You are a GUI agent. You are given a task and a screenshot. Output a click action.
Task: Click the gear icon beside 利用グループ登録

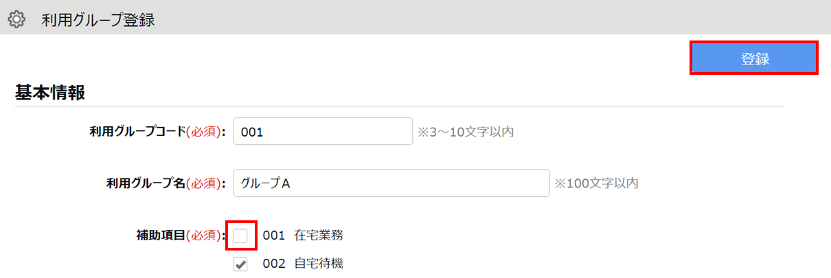tap(16, 20)
